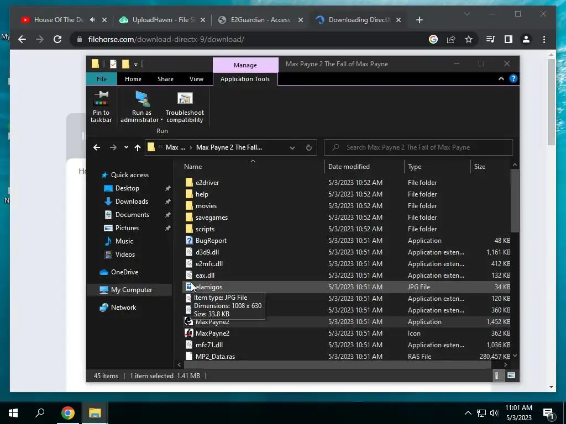The image size is (566, 424).
Task: Switch to large icons view in status bar
Action: coord(511,375)
